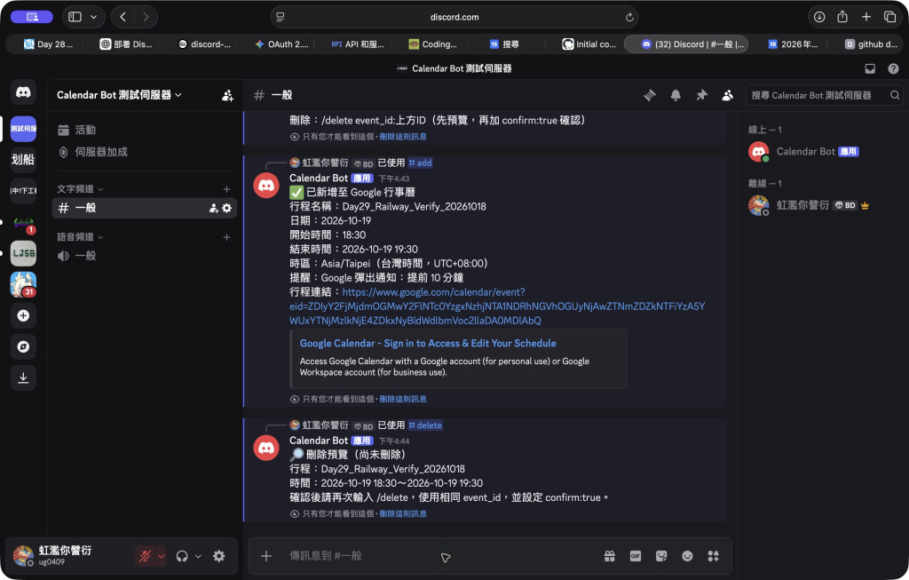
Task: Open Calendar Bot profile in member list
Action: coord(822,151)
